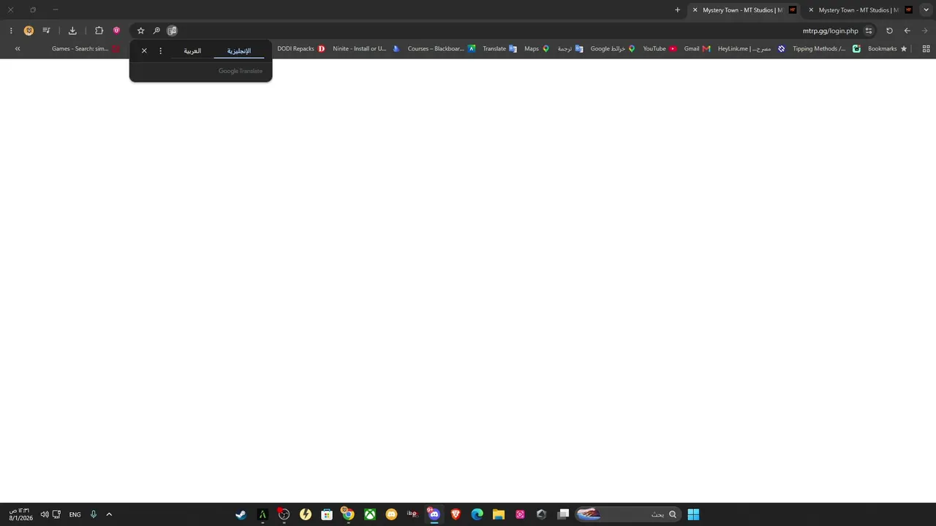The width and height of the screenshot is (936, 526).
Task: Click the zoom magnifier icon in address bar
Action: pyautogui.click(x=156, y=31)
